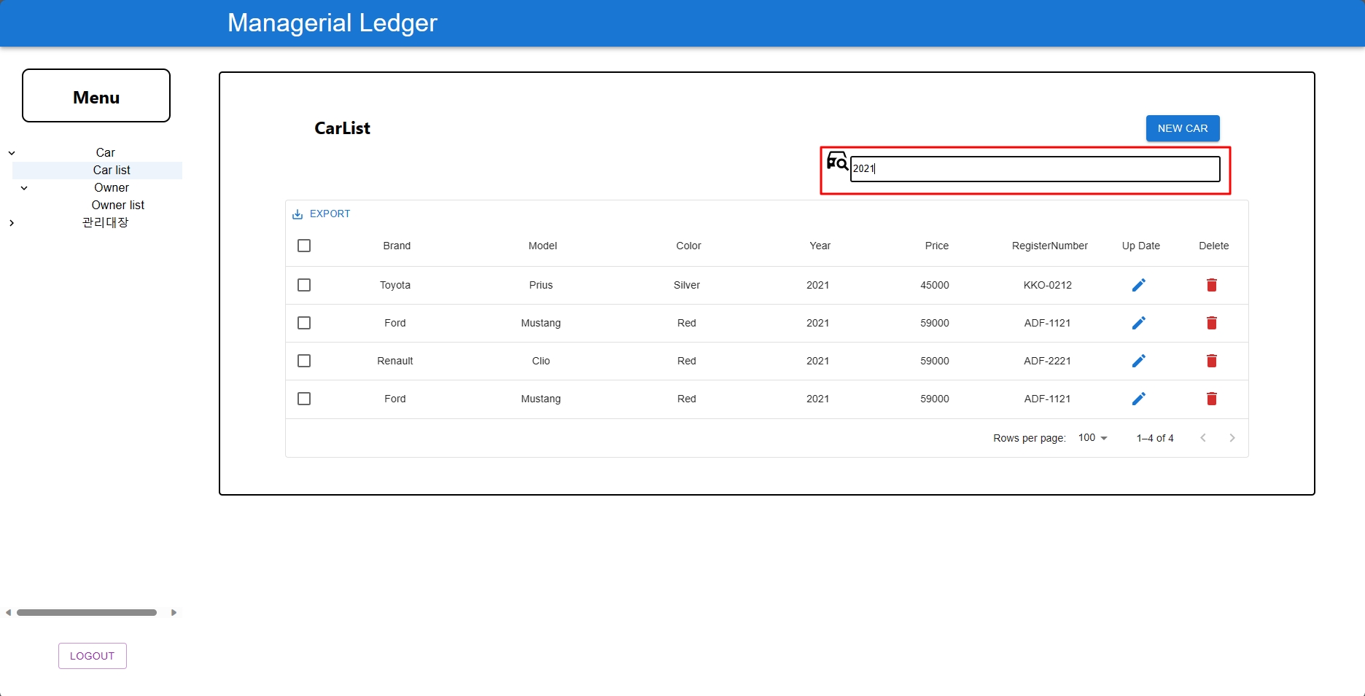Viewport: 1365px width, 696px height.
Task: Check the Renault Clio row checkbox
Action: [304, 361]
